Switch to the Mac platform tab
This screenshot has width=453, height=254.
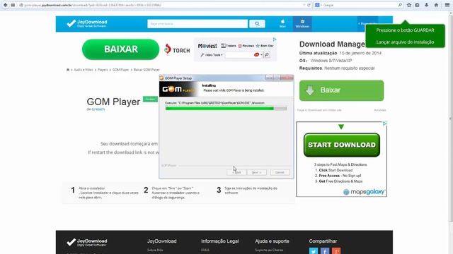282,23
